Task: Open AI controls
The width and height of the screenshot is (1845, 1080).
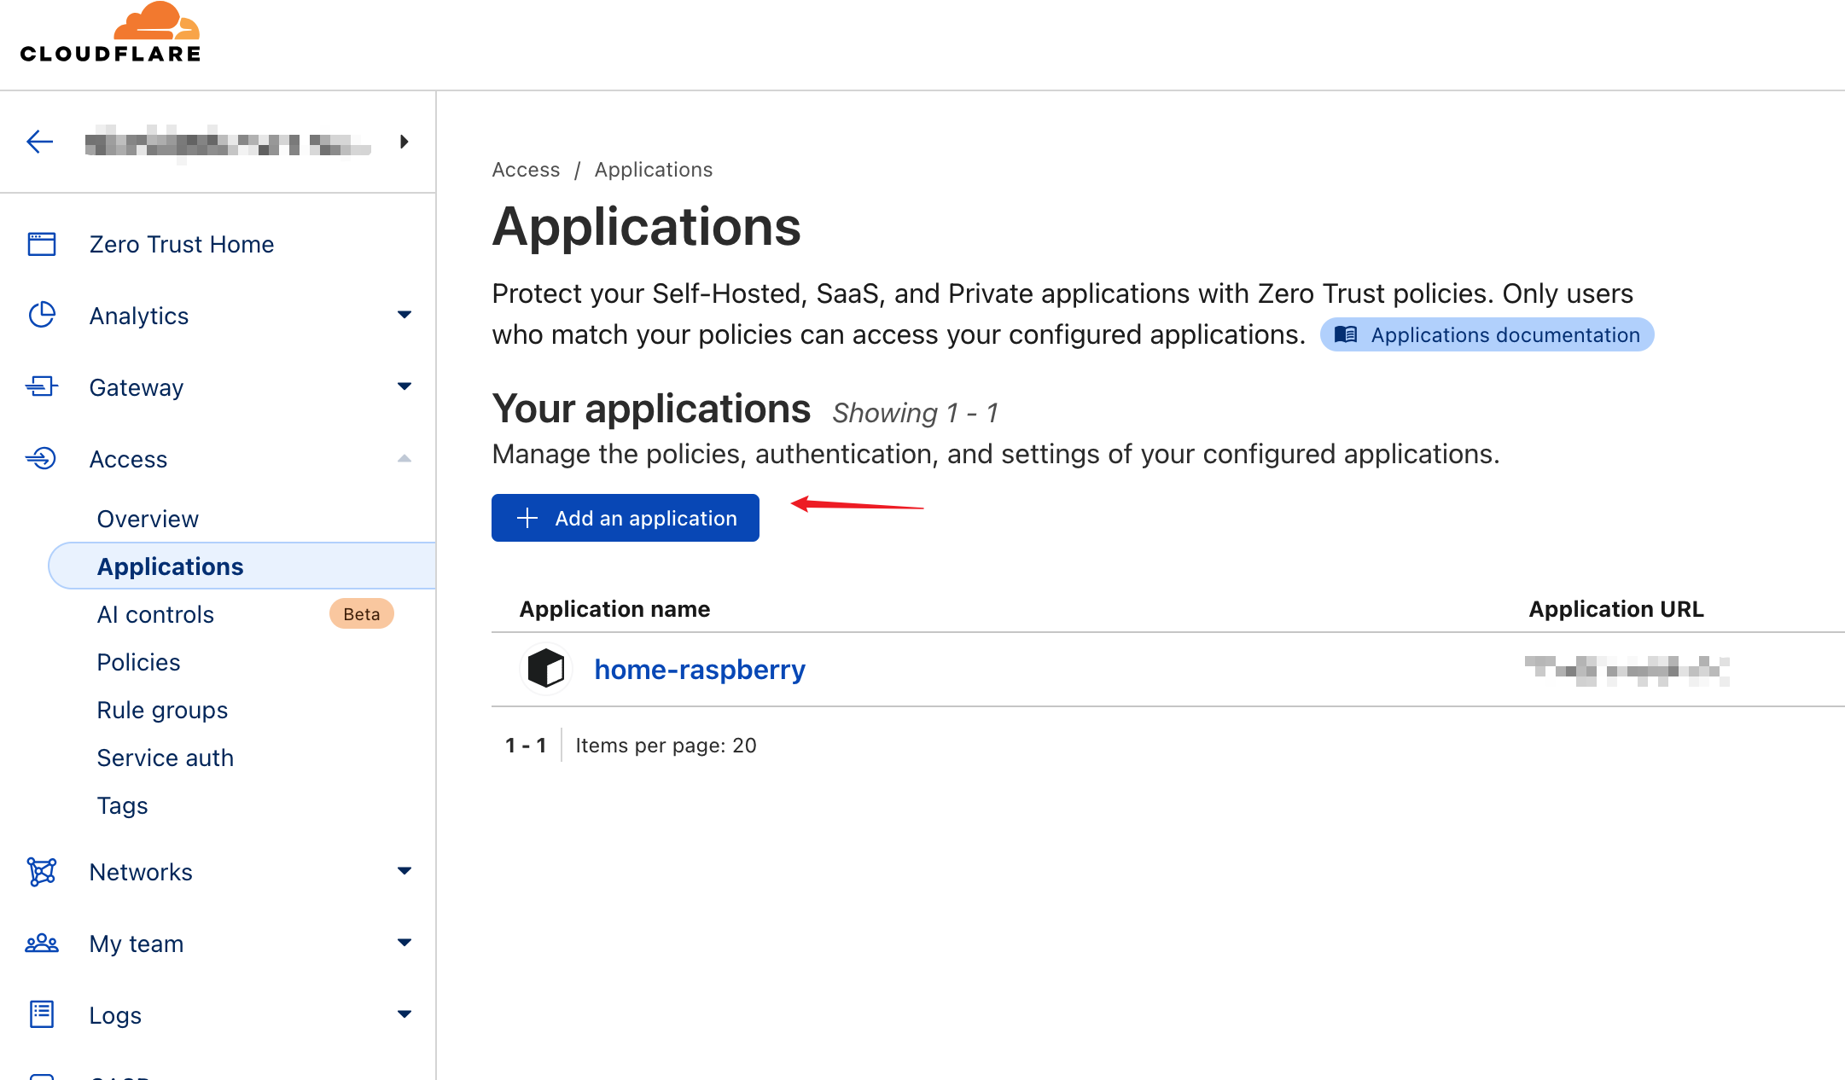Action: [x=155, y=614]
